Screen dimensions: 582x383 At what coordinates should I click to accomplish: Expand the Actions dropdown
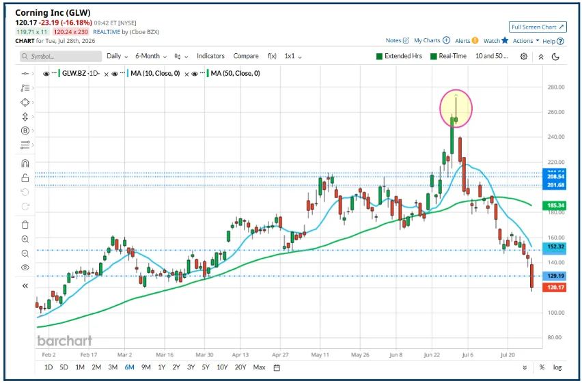[525, 41]
